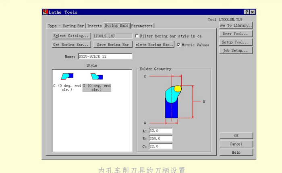
Task: Confirm the dialog with OK
Action: click(236, 136)
